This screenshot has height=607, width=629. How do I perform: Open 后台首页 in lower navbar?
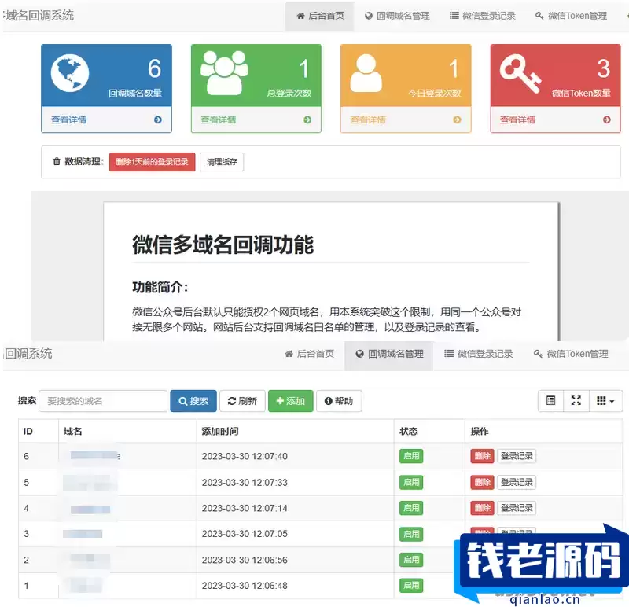click(x=309, y=354)
